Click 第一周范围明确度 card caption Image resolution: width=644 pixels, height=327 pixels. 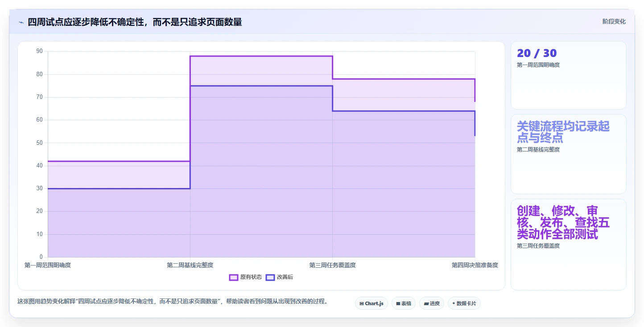tap(538, 65)
